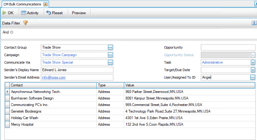Open the Communicate Via lookup ellipsis
This screenshot has height=140, width=257.
click(110, 62)
